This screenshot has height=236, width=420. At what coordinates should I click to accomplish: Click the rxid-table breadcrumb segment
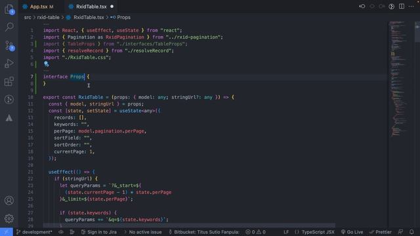point(48,18)
